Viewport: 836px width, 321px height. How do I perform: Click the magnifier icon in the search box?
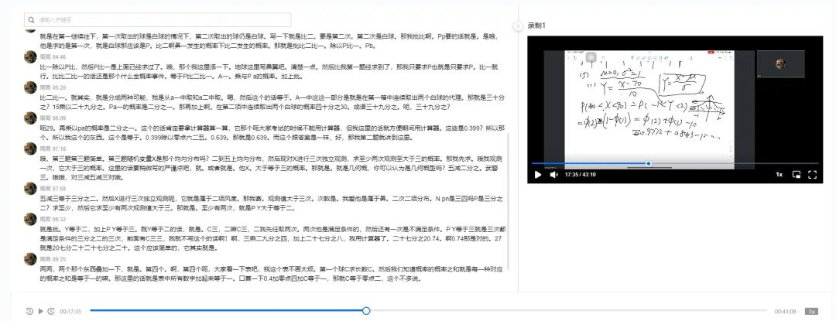(x=32, y=19)
